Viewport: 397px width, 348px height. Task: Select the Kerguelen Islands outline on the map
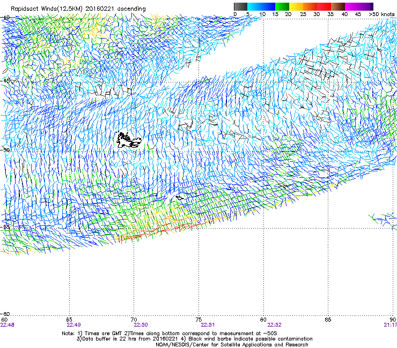[x=128, y=140]
